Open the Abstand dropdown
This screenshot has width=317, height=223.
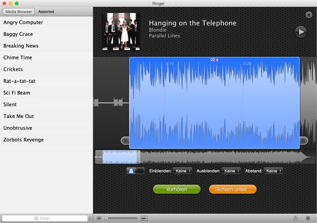(274, 171)
